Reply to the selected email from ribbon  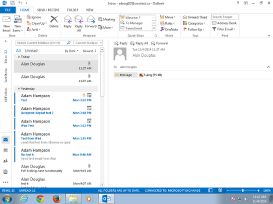tap(68, 22)
